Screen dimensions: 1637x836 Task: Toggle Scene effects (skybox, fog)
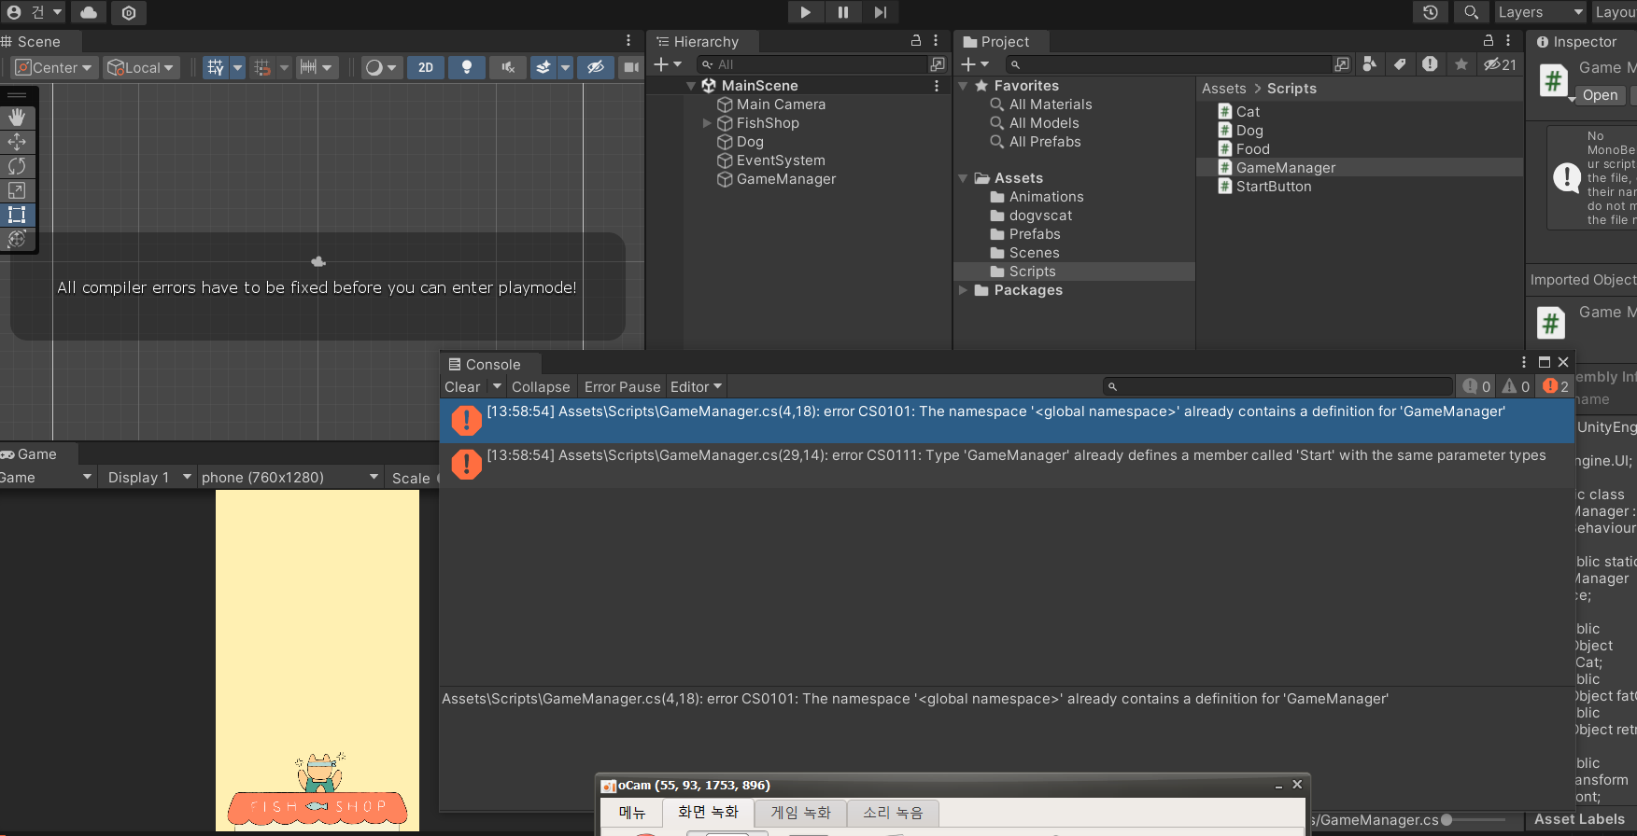543,67
